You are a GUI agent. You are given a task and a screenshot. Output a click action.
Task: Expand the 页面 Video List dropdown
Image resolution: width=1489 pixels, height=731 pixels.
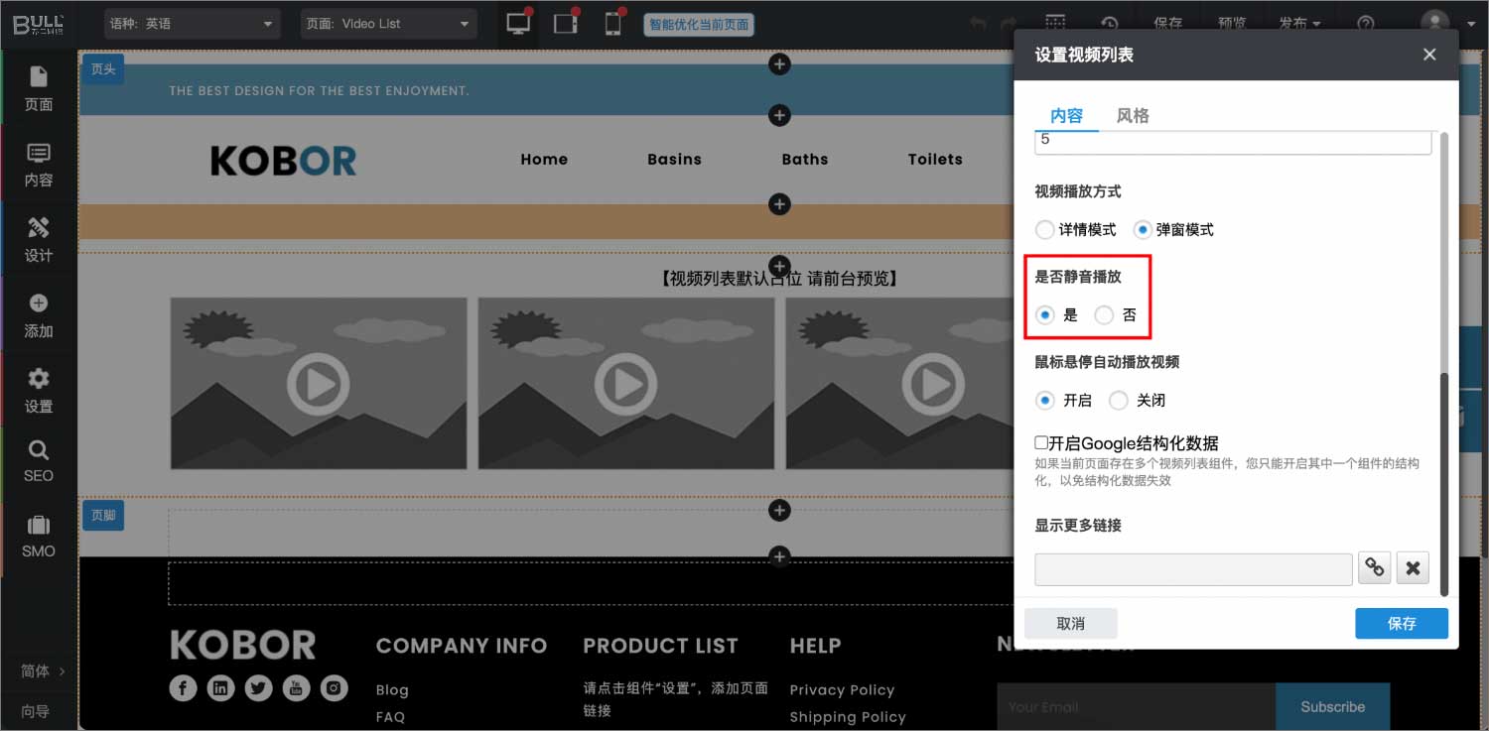point(388,24)
